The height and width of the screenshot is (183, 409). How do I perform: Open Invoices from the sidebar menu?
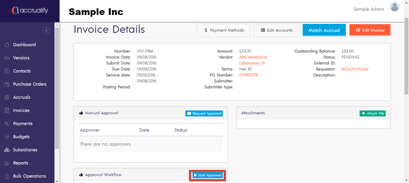(x=21, y=110)
